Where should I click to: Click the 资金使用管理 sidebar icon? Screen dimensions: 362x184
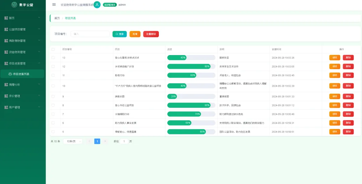click(x=6, y=52)
